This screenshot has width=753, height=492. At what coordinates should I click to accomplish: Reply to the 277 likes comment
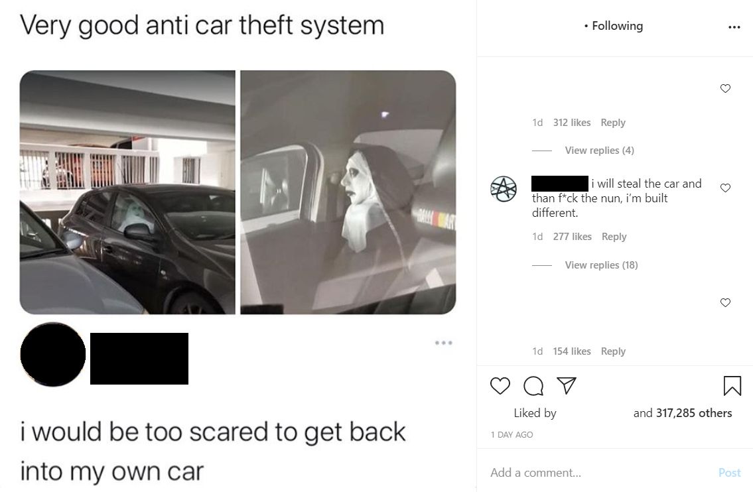point(614,237)
